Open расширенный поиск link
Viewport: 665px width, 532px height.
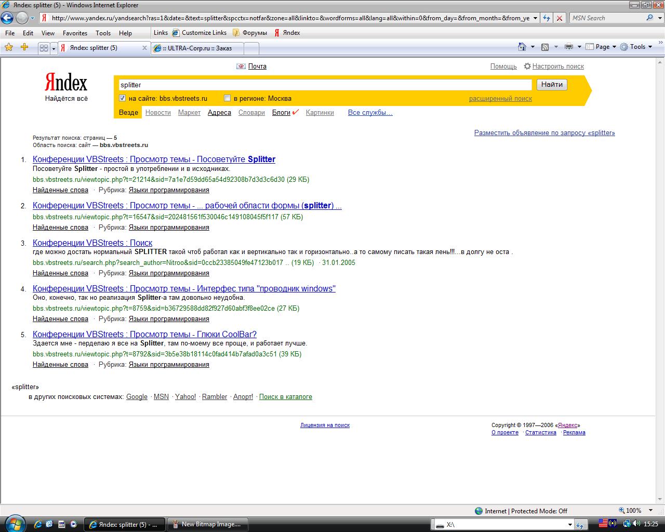click(500, 98)
